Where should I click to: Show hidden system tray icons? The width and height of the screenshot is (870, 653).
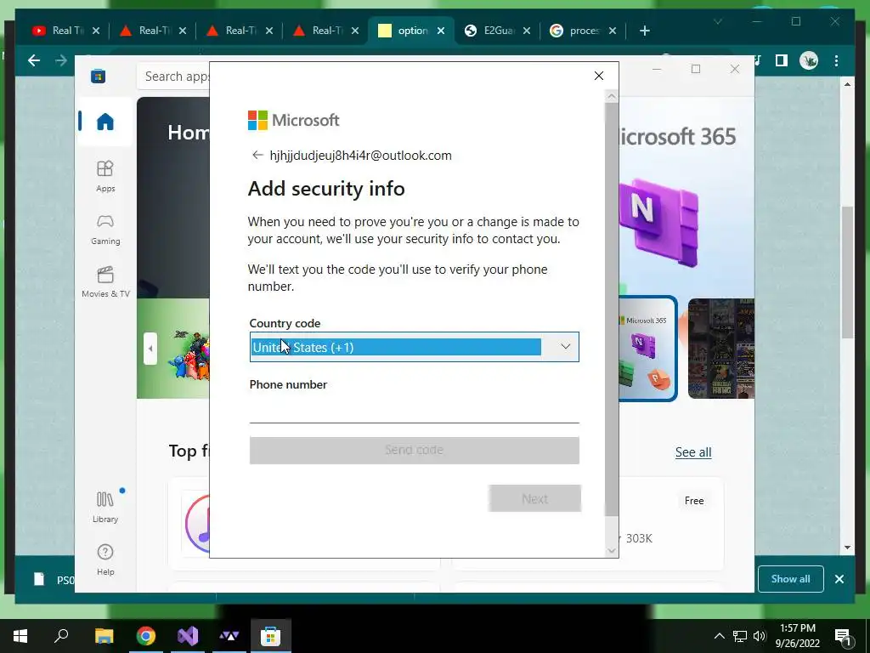pyautogui.click(x=719, y=636)
